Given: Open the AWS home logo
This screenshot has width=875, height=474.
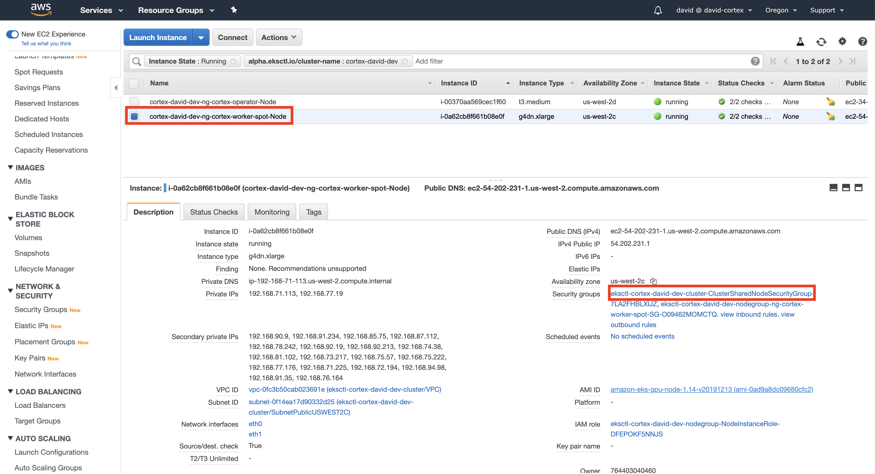Looking at the screenshot, I should click(x=41, y=9).
